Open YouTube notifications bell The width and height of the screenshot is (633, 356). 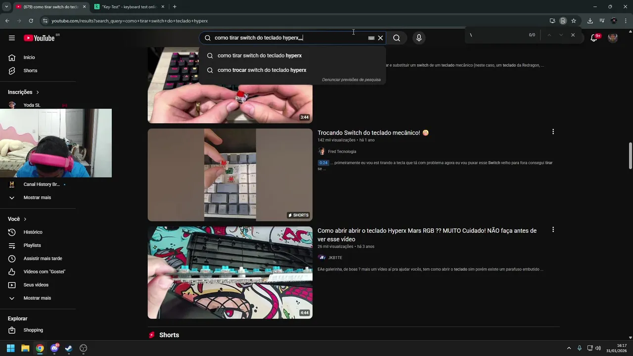[594, 38]
